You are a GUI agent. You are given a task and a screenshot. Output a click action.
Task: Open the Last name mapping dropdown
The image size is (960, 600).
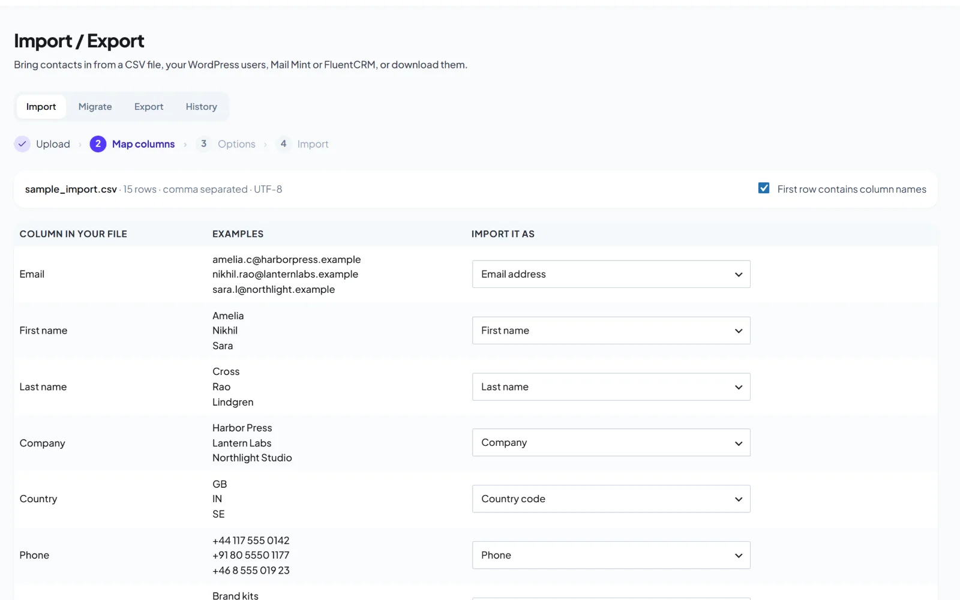point(611,387)
